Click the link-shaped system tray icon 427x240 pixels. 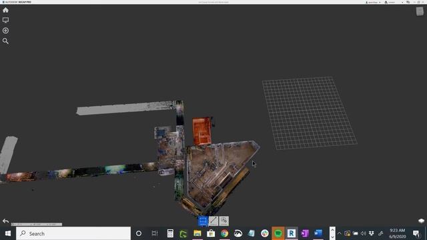point(380,233)
